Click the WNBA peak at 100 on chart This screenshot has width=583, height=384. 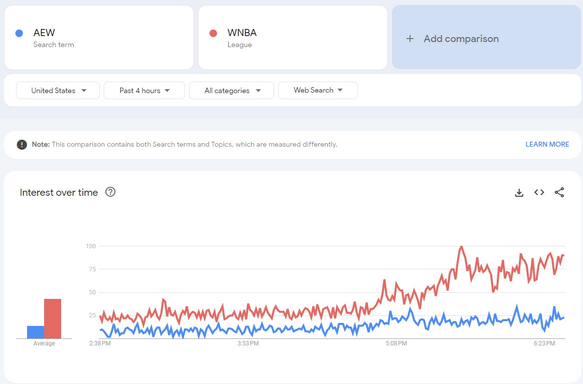point(461,247)
